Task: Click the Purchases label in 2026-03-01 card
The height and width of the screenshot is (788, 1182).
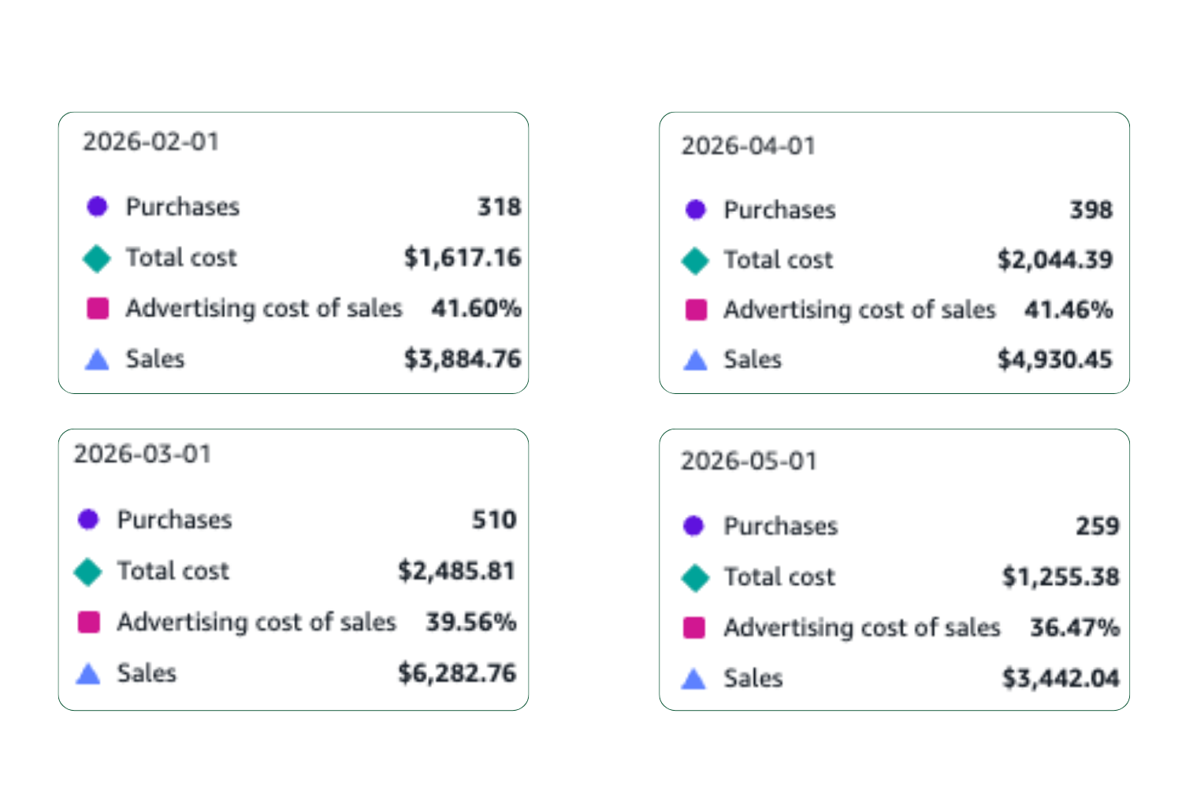Action: coord(175,519)
